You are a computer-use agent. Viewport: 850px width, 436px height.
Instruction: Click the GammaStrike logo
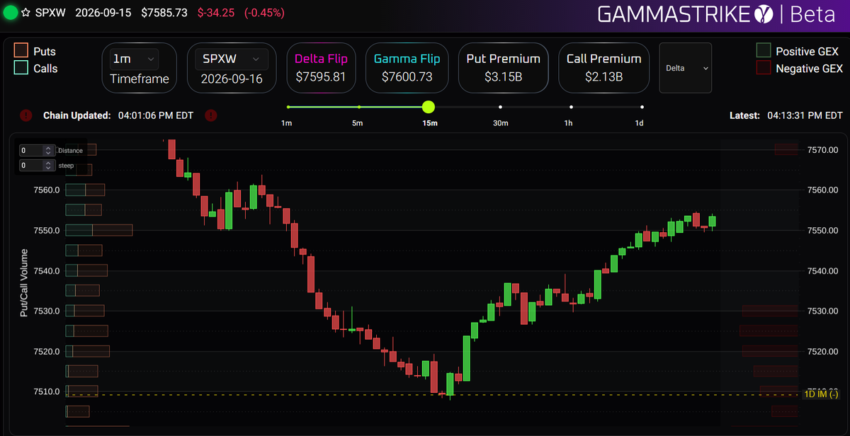coord(684,14)
